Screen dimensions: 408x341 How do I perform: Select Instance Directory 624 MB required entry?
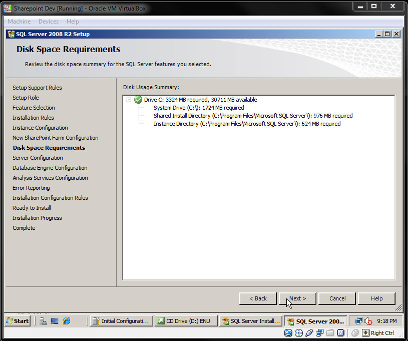(247, 124)
